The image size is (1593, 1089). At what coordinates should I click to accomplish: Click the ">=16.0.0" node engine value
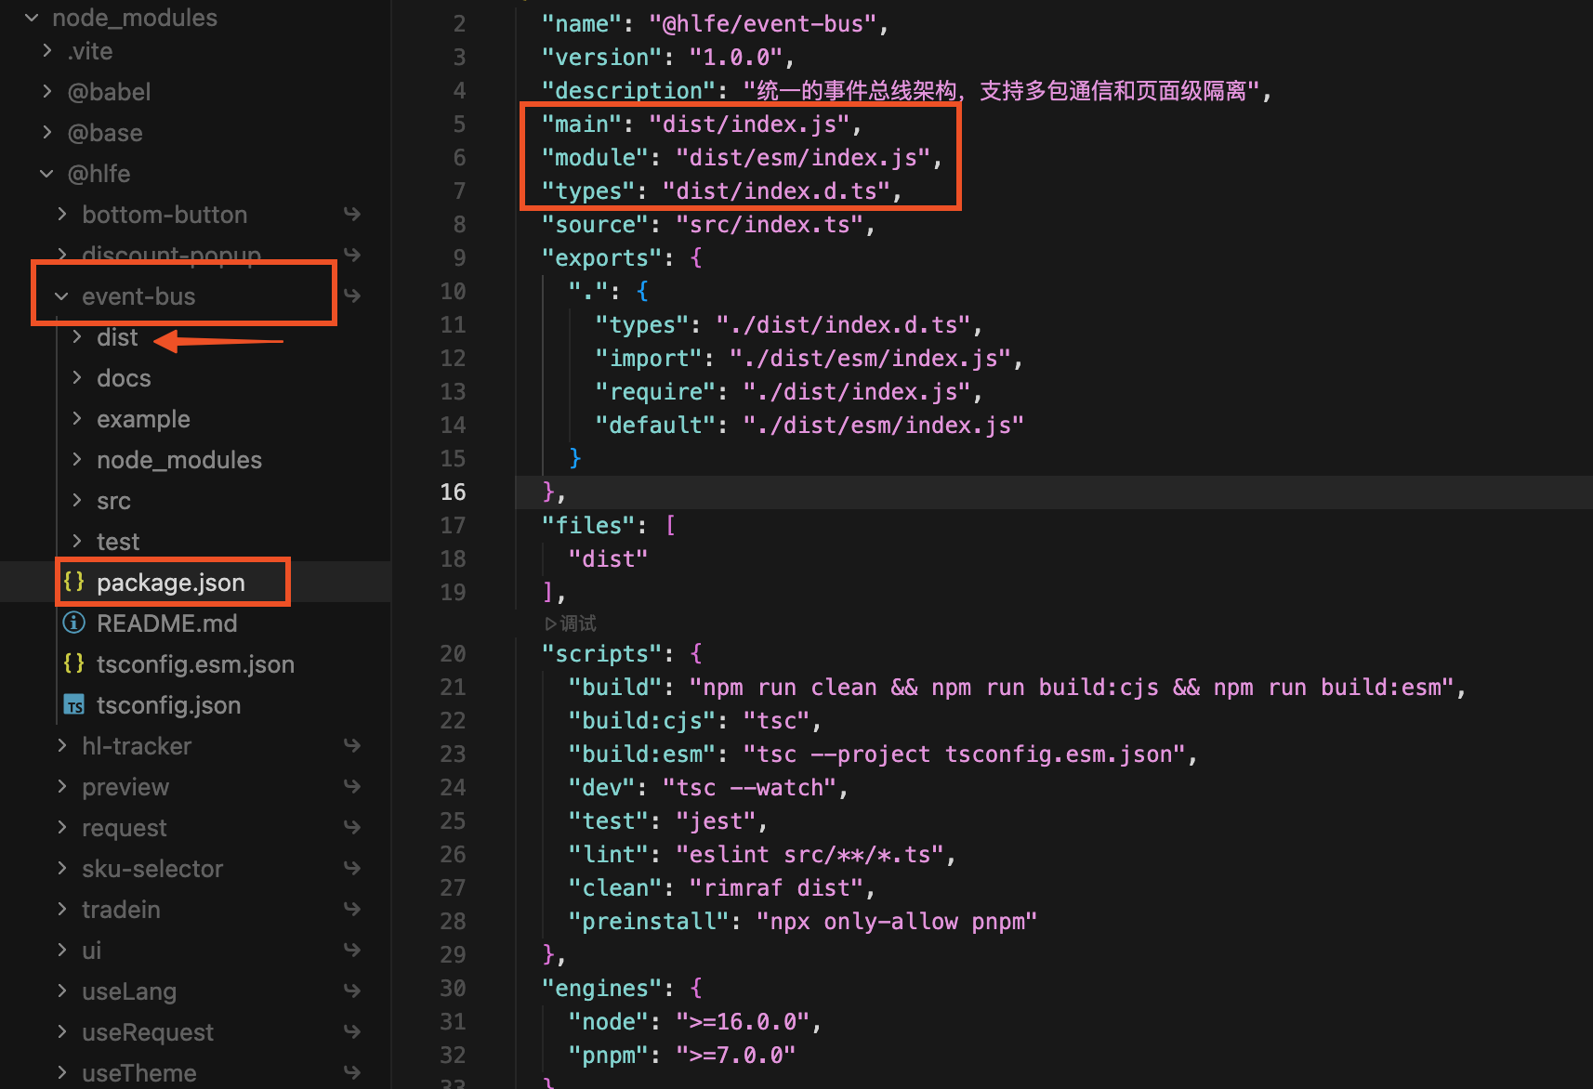click(743, 1021)
